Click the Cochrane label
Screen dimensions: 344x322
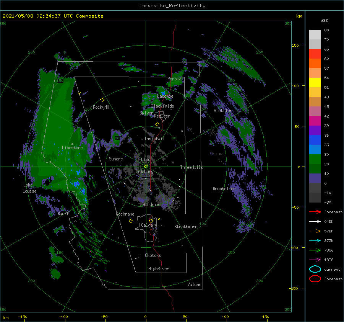click(x=125, y=214)
